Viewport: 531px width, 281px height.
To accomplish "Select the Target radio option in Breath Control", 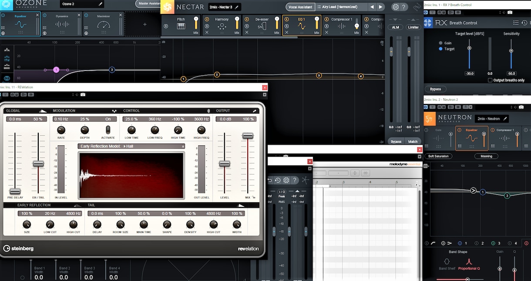I will click(440, 49).
